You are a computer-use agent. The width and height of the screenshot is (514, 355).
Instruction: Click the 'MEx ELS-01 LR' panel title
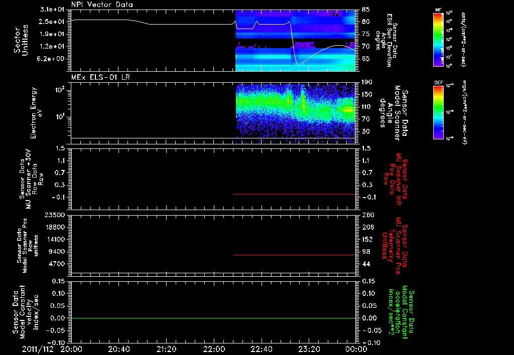coord(100,77)
